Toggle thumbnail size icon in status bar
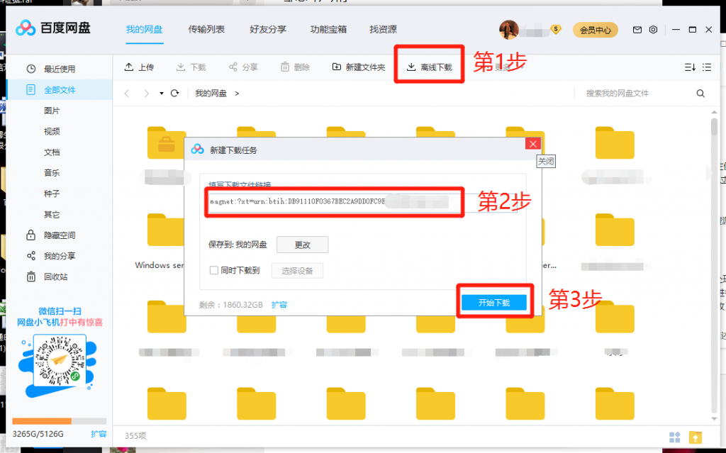Image resolution: width=726 pixels, height=453 pixels. pos(675,437)
